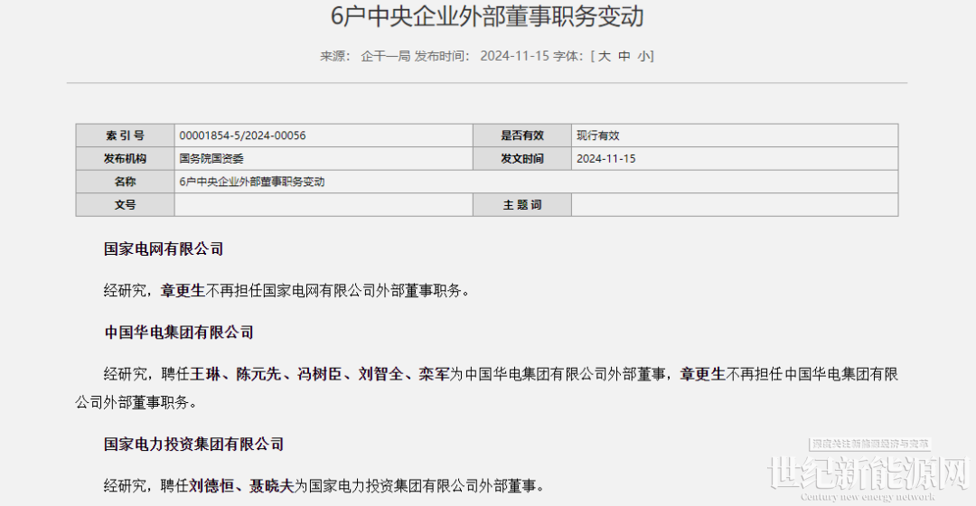Viewport: 976px width, 506px height.
Task: Click heading 国家电网有限公司
Action: (x=163, y=249)
